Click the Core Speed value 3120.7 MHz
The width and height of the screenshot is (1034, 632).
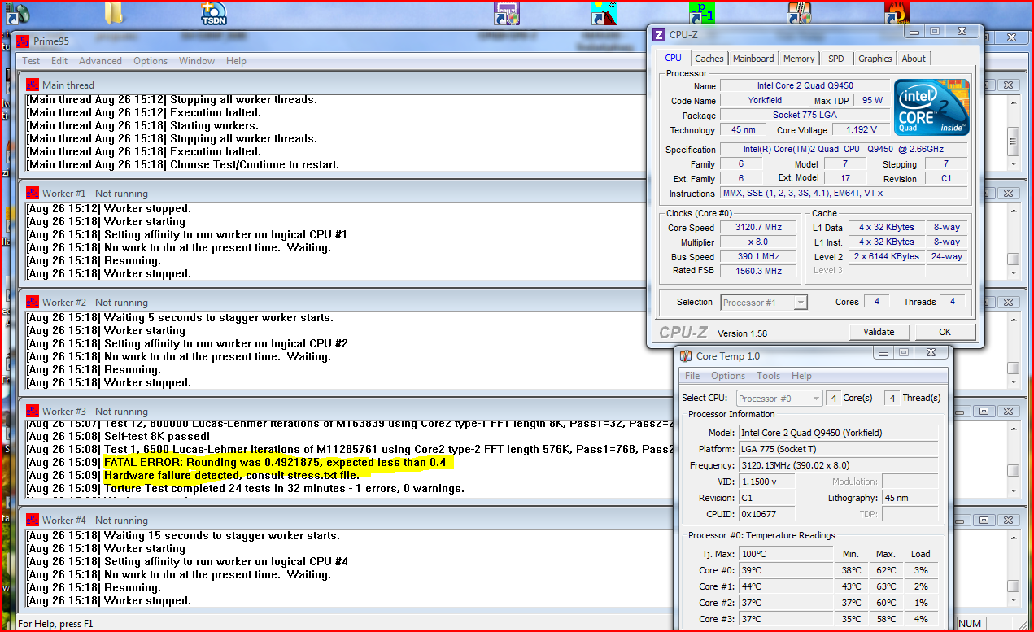click(x=758, y=228)
